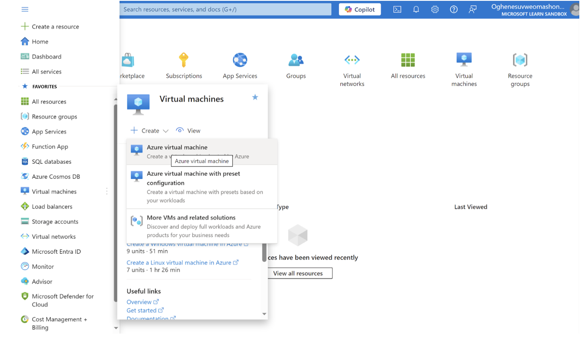Viewport: 581px width, 337px height.
Task: Click the flyout panel scroll down arrow
Action: coord(264,314)
